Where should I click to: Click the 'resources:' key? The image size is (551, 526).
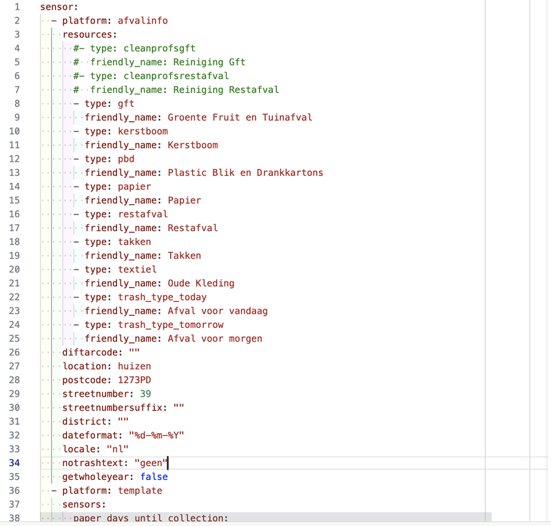(90, 34)
